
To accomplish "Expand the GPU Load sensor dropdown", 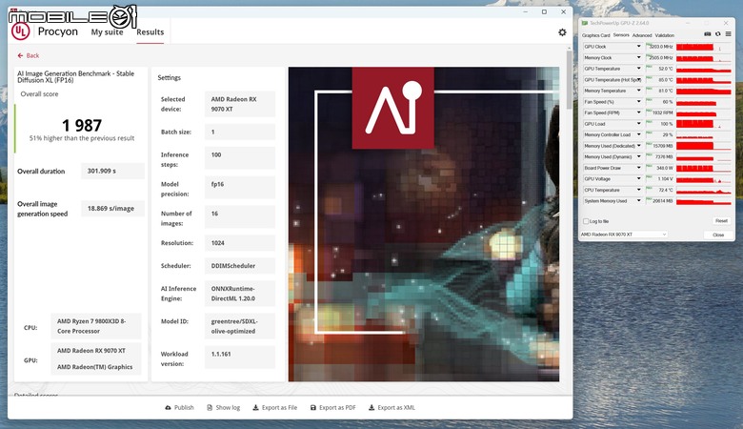I will [x=639, y=124].
